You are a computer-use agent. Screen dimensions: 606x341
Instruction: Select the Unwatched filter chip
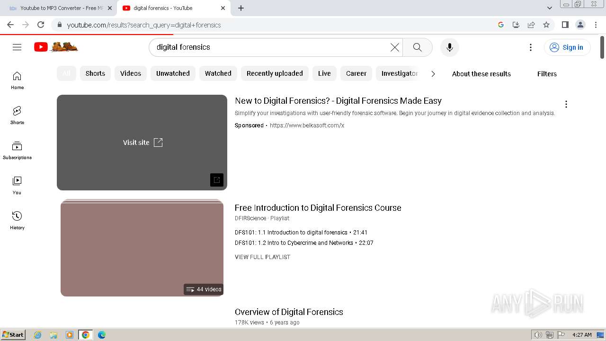(173, 73)
